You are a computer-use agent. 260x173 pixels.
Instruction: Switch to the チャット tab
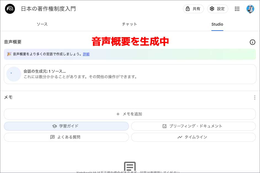[129, 24]
